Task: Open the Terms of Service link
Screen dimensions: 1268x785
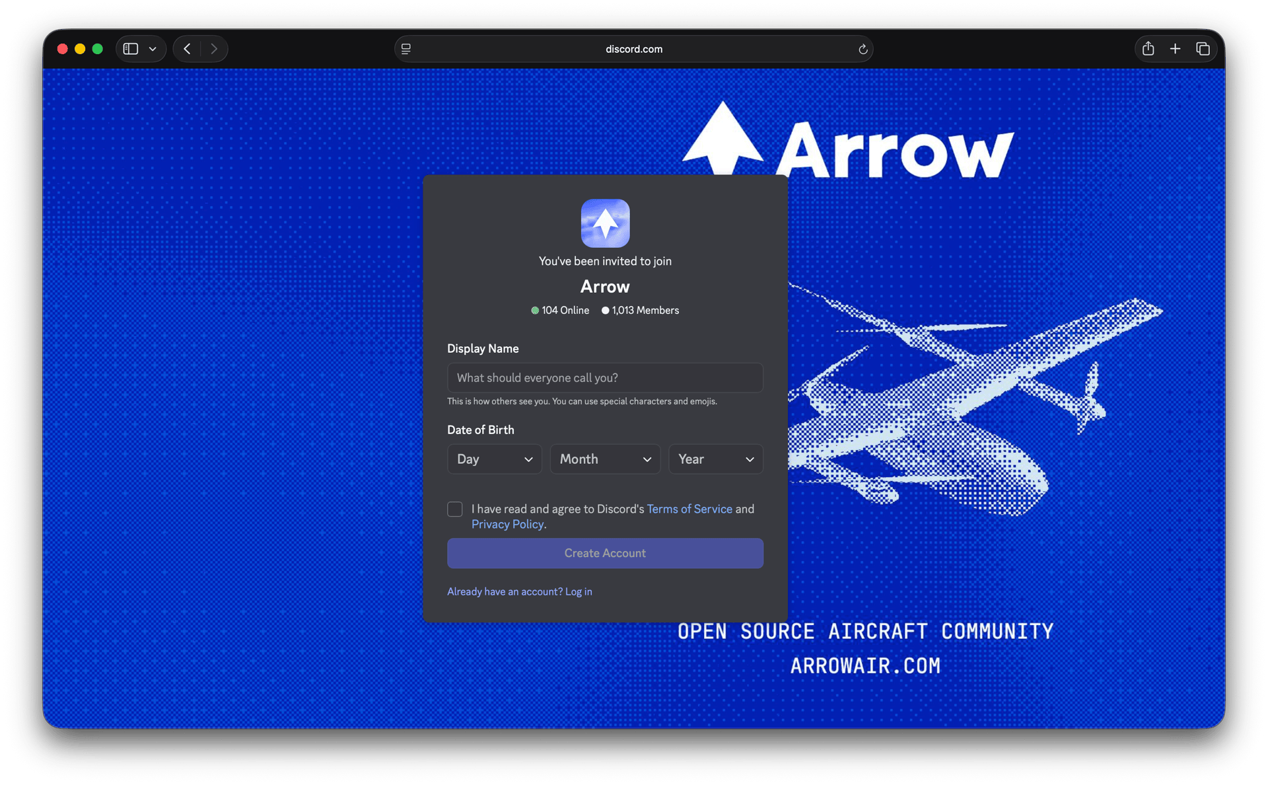Action: (689, 509)
